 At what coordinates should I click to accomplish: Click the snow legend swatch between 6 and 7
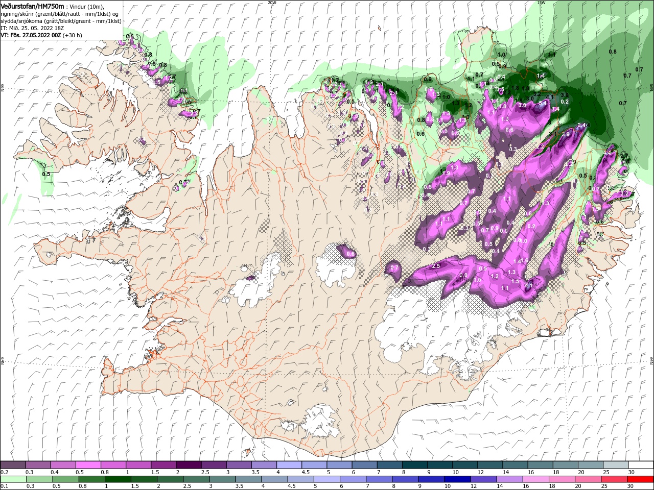[364, 464]
